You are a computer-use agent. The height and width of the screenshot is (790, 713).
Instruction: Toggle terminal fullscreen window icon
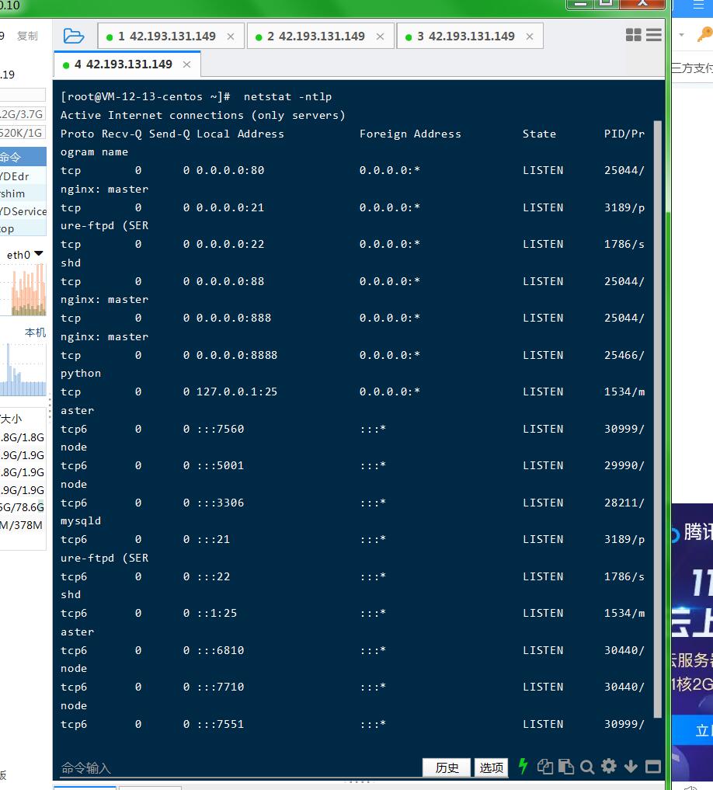[653, 767]
